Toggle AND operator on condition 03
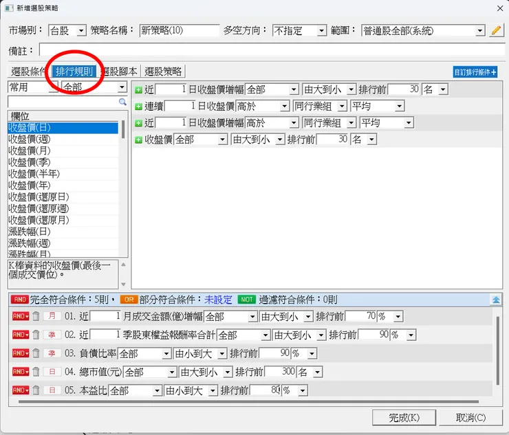The image size is (509, 435). coord(21,353)
